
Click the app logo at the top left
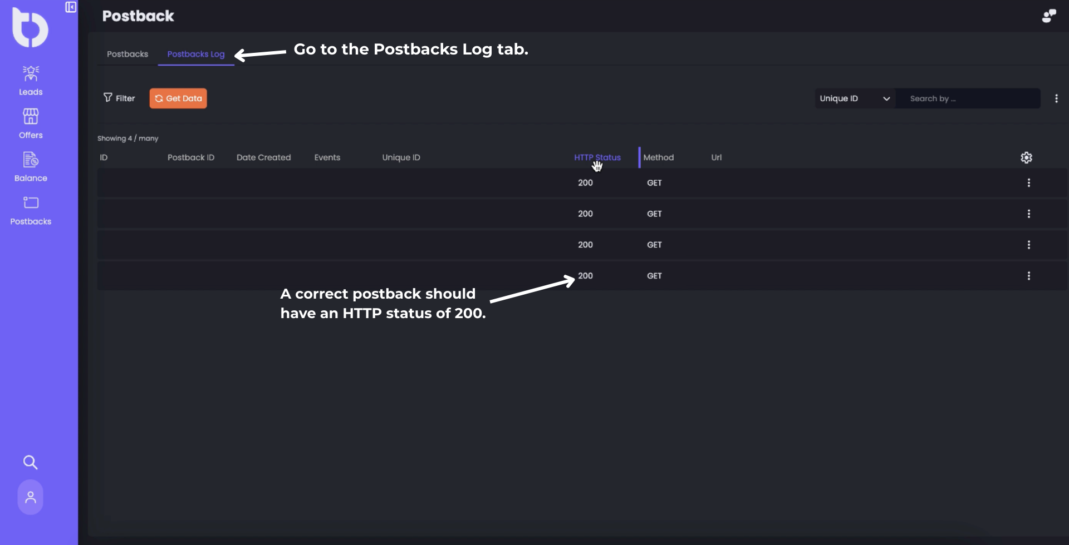30,27
